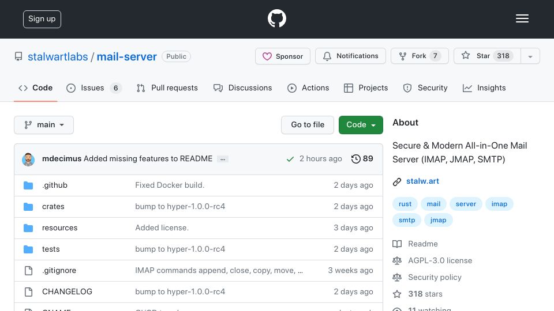
Task: View the 89 commits count
Action: pyautogui.click(x=368, y=159)
